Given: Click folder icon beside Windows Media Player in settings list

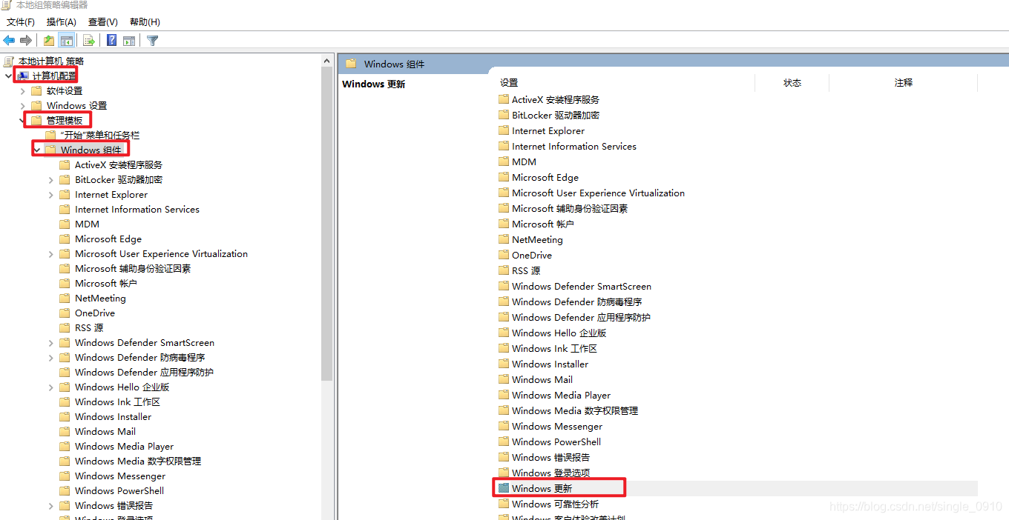Looking at the screenshot, I should pyautogui.click(x=504, y=395).
